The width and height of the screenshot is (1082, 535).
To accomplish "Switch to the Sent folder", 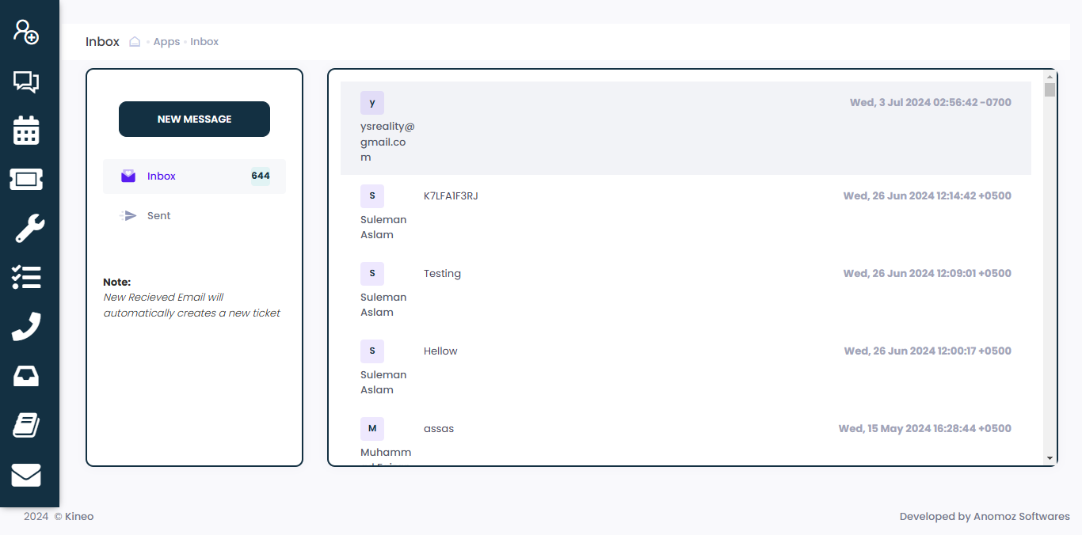I will [x=158, y=216].
